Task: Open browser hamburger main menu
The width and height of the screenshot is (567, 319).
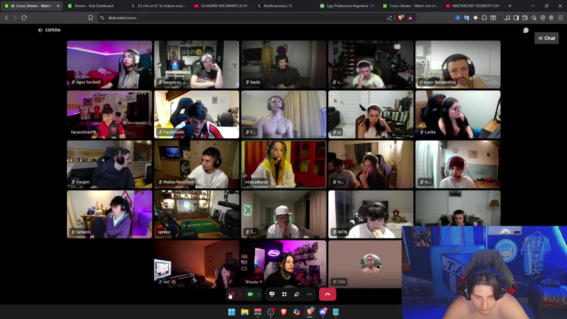Action: pos(560,18)
